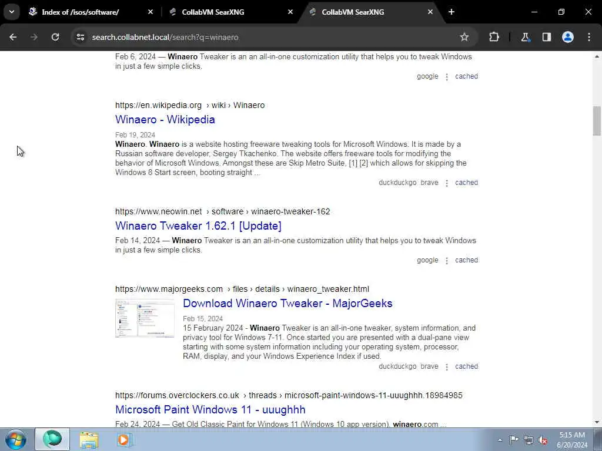602x451 pixels.
Task: Open the user profile avatar
Action: click(x=568, y=37)
